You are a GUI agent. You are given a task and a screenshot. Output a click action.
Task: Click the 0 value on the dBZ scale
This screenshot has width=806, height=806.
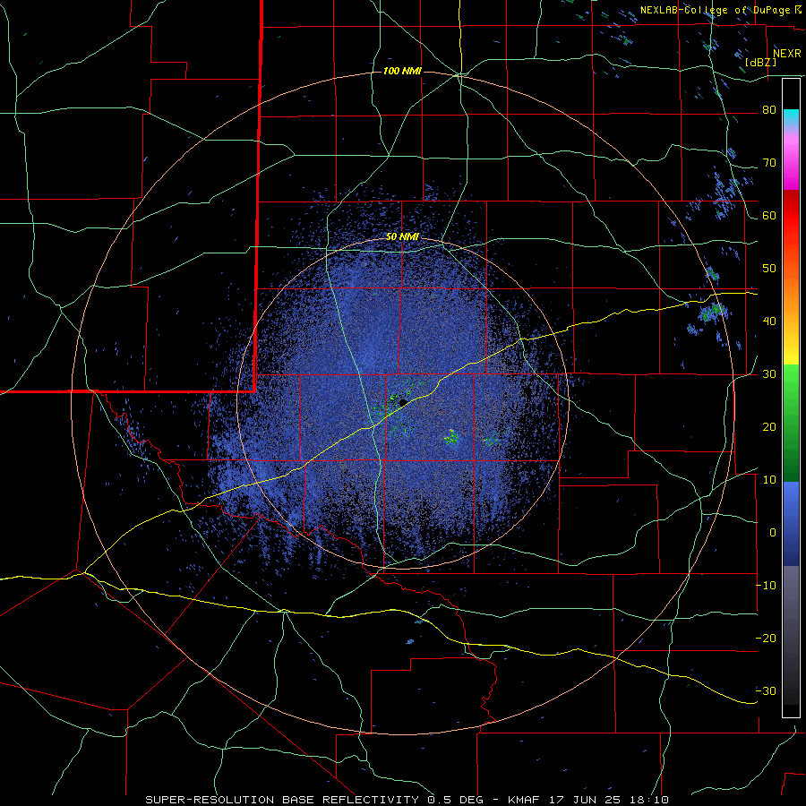point(773,533)
